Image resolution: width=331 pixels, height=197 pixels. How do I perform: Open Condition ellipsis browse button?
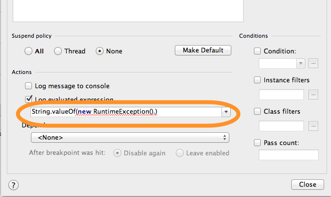tap(313, 63)
